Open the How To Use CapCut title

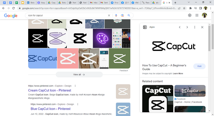[x=164, y=67]
